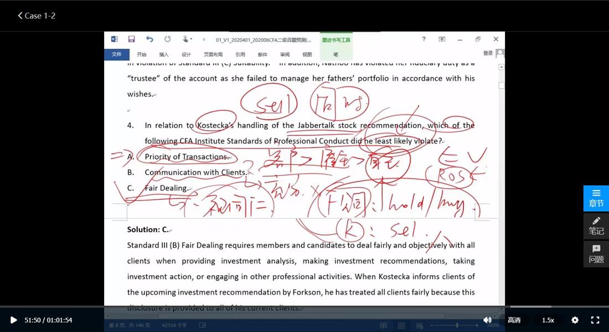Screen dimensions: 609x332
Task: Open the 文件 file menu
Action: click(x=116, y=54)
